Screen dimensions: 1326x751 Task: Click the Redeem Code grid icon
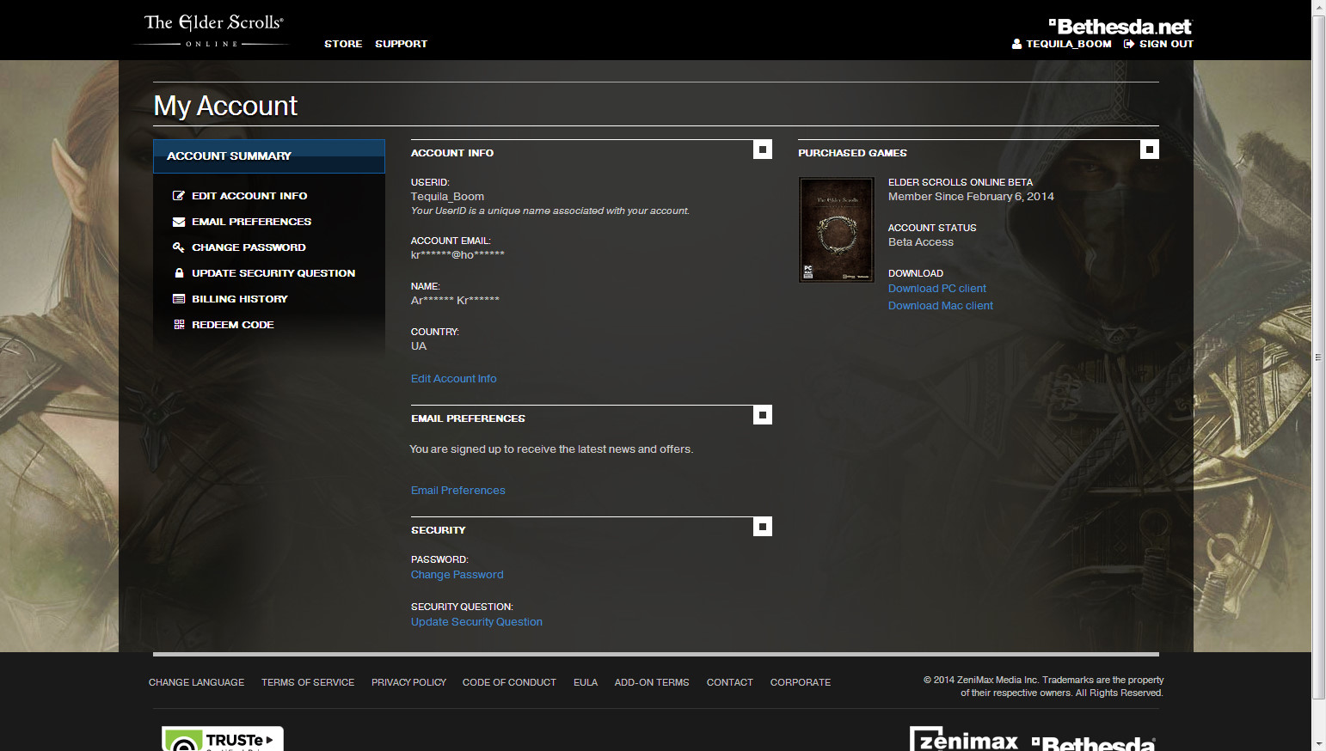(x=179, y=325)
